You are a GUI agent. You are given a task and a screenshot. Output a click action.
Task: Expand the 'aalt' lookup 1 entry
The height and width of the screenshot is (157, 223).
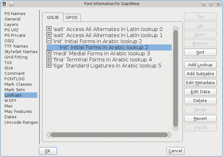49,35
